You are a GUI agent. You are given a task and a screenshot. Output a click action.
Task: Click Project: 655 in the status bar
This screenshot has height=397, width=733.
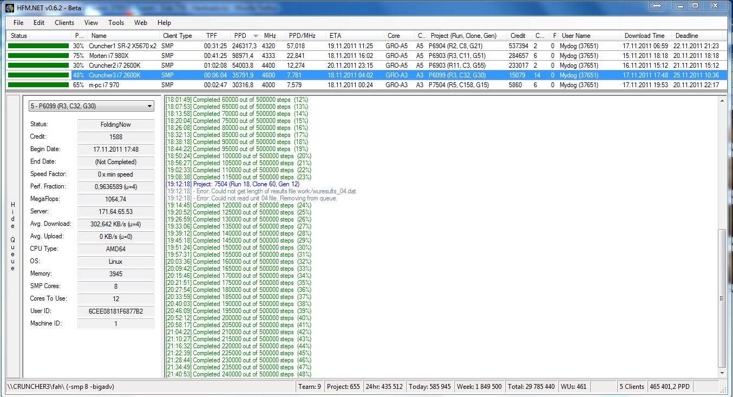coord(343,387)
